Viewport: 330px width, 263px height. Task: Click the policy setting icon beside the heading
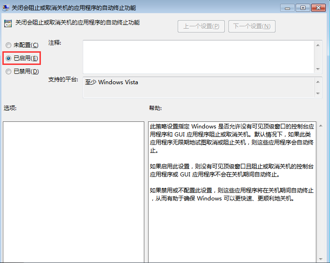point(8,23)
